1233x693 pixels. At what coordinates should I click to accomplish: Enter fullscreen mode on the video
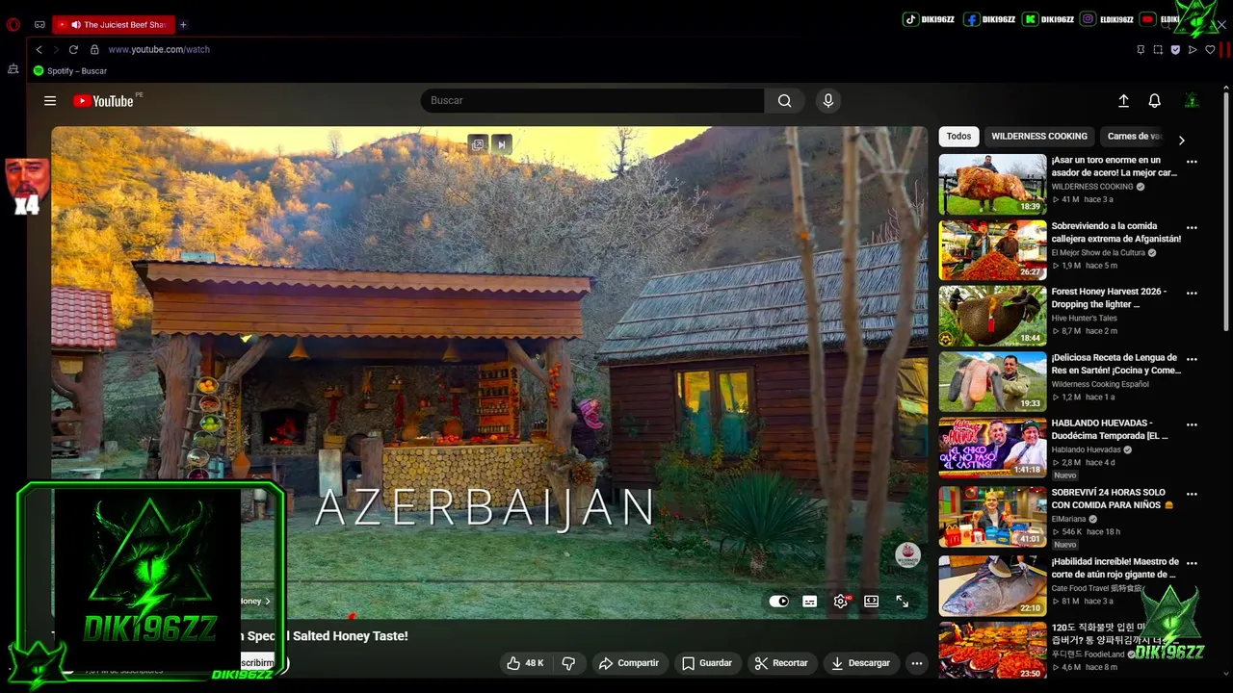click(903, 601)
